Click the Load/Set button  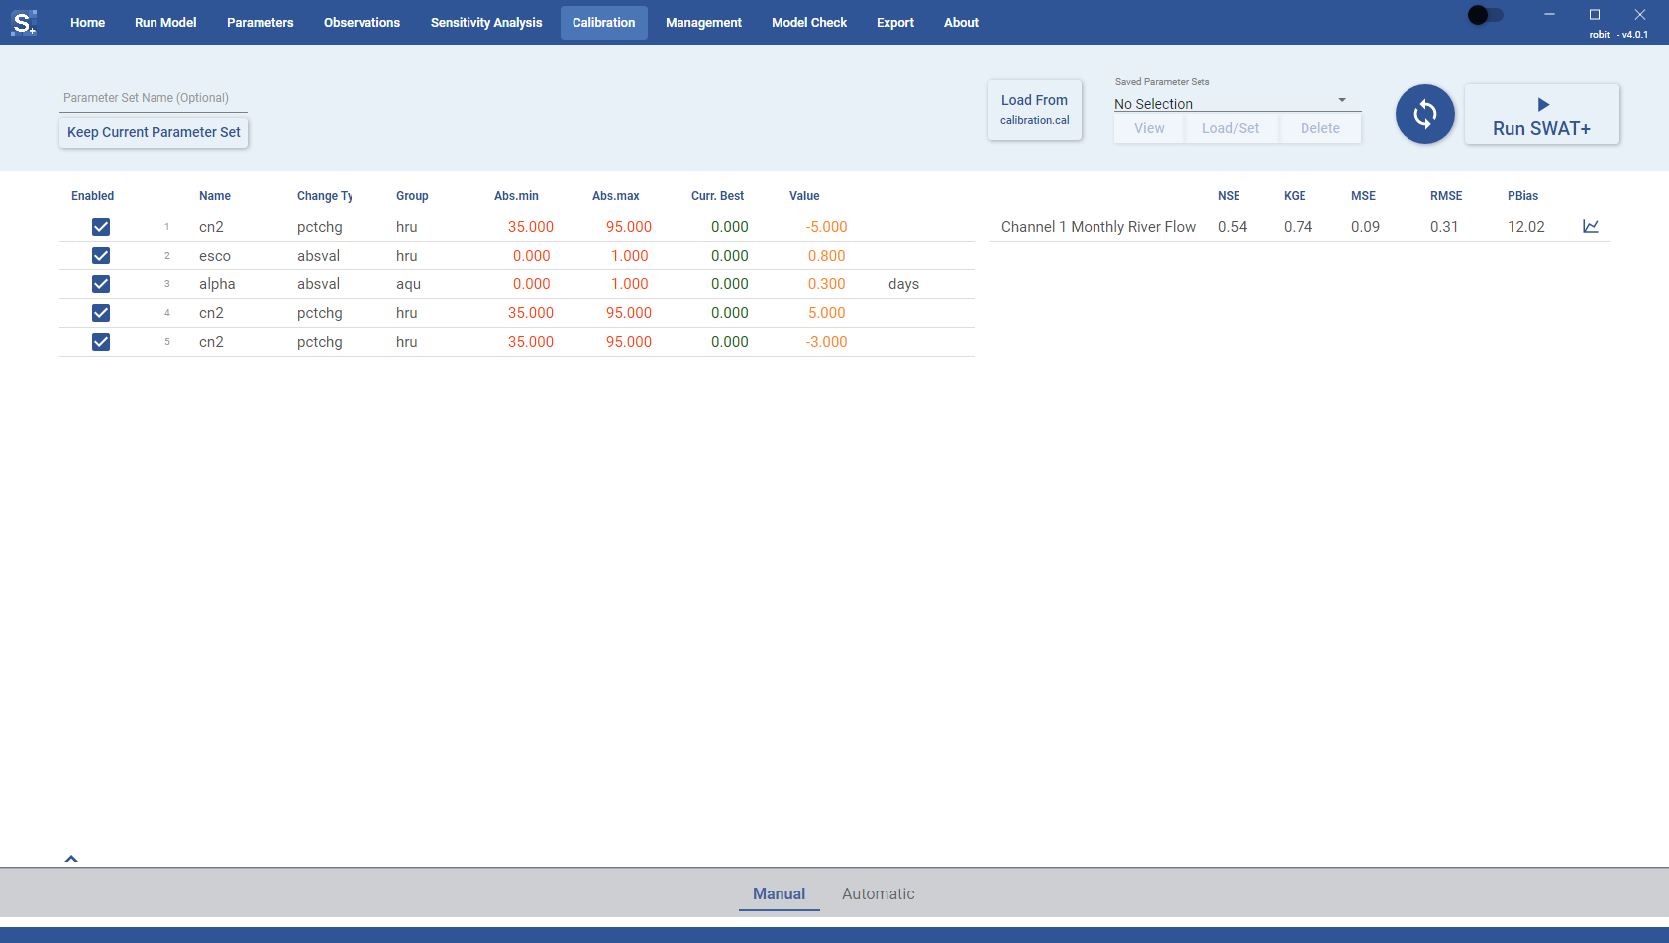click(1230, 128)
